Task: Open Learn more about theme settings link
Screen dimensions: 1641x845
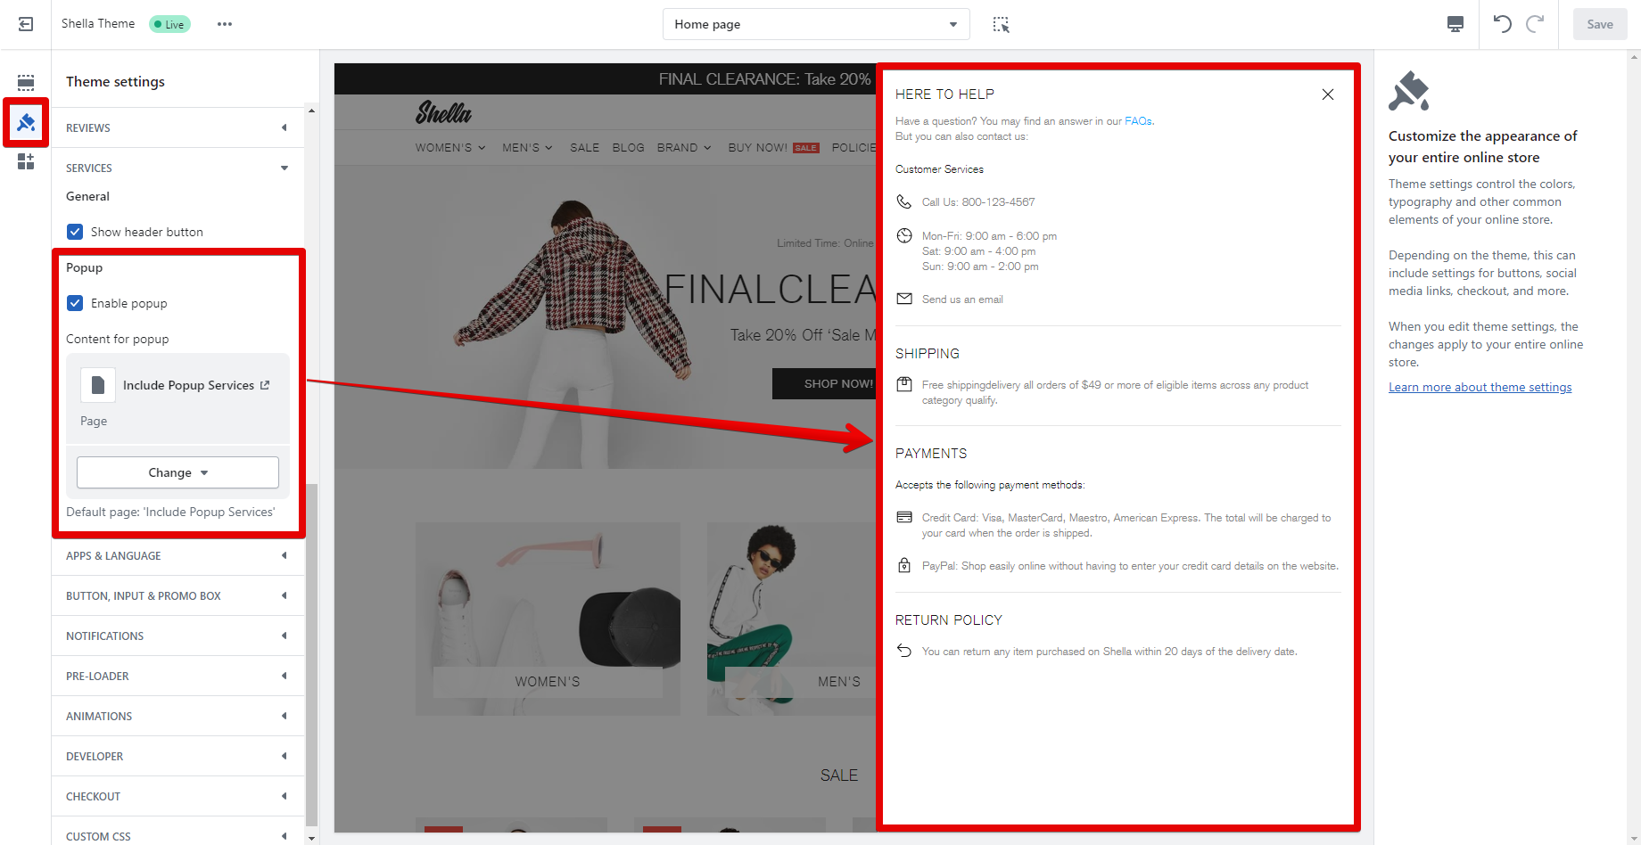Action: (x=1480, y=387)
